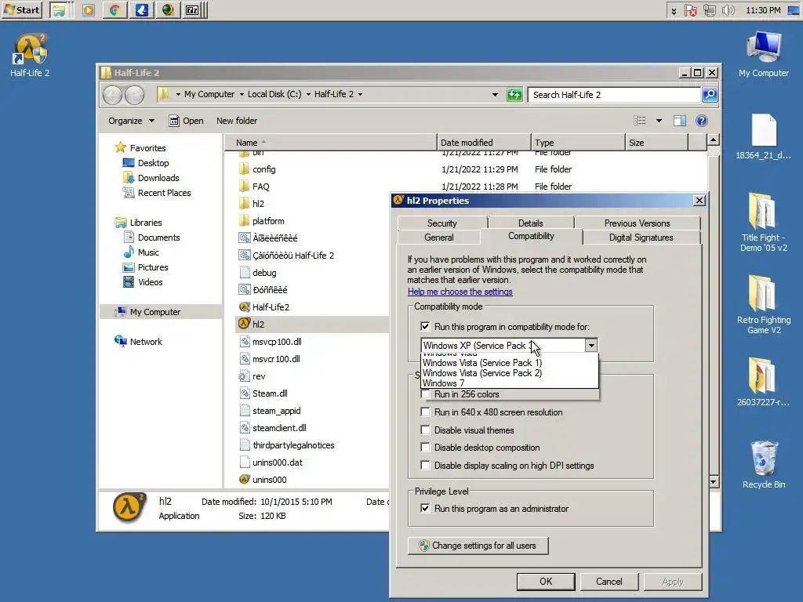This screenshot has width=803, height=602.
Task: Toggle Run this program in compatibility mode
Action: (425, 327)
